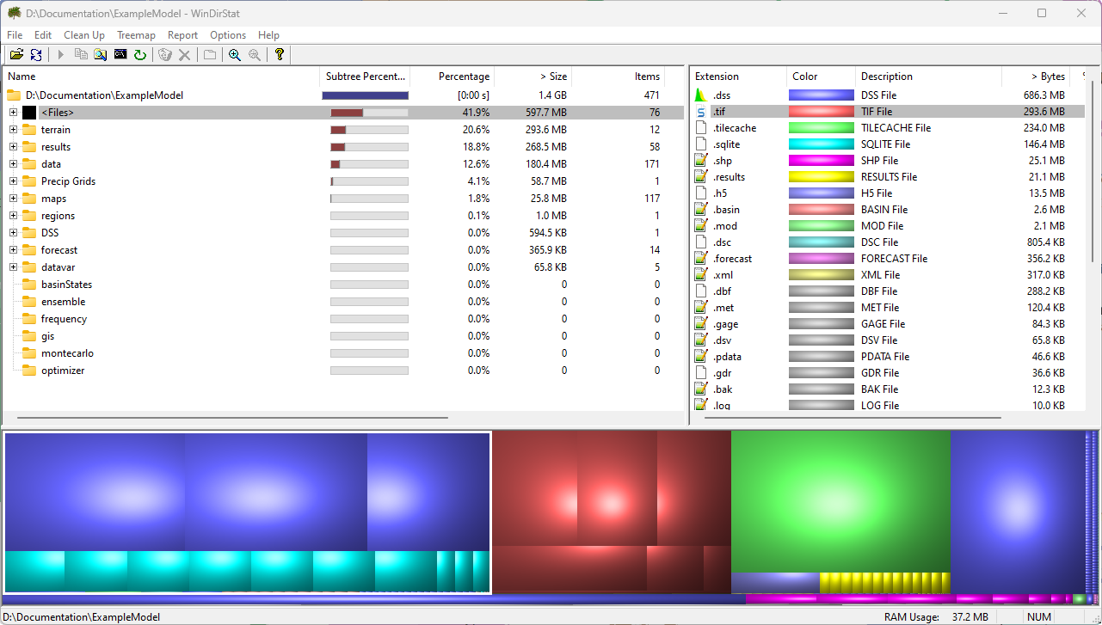Launch Command Prompt Here toolbar icon

pos(120,55)
